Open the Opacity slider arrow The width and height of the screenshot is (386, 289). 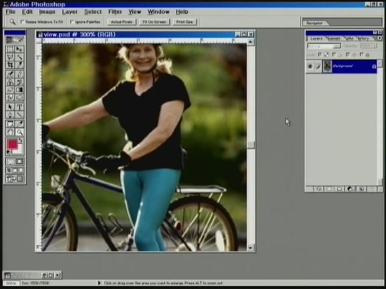click(x=374, y=45)
